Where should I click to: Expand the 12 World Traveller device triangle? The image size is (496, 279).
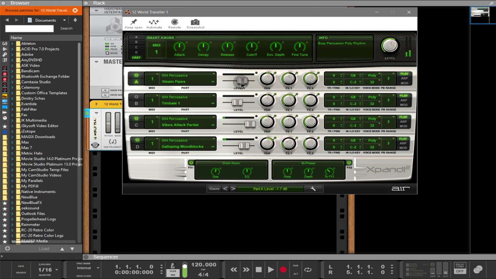96,104
